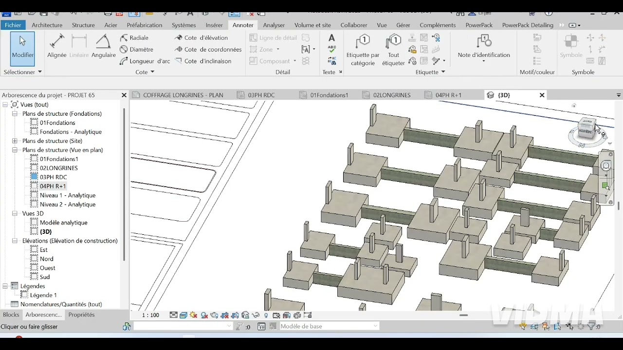Click the 1 : 100 view scale

pyautogui.click(x=150, y=315)
